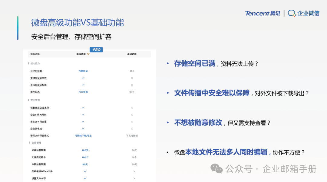Click the 基础功能 column header
The height and width of the screenshot is (182, 327).
coord(132,54)
